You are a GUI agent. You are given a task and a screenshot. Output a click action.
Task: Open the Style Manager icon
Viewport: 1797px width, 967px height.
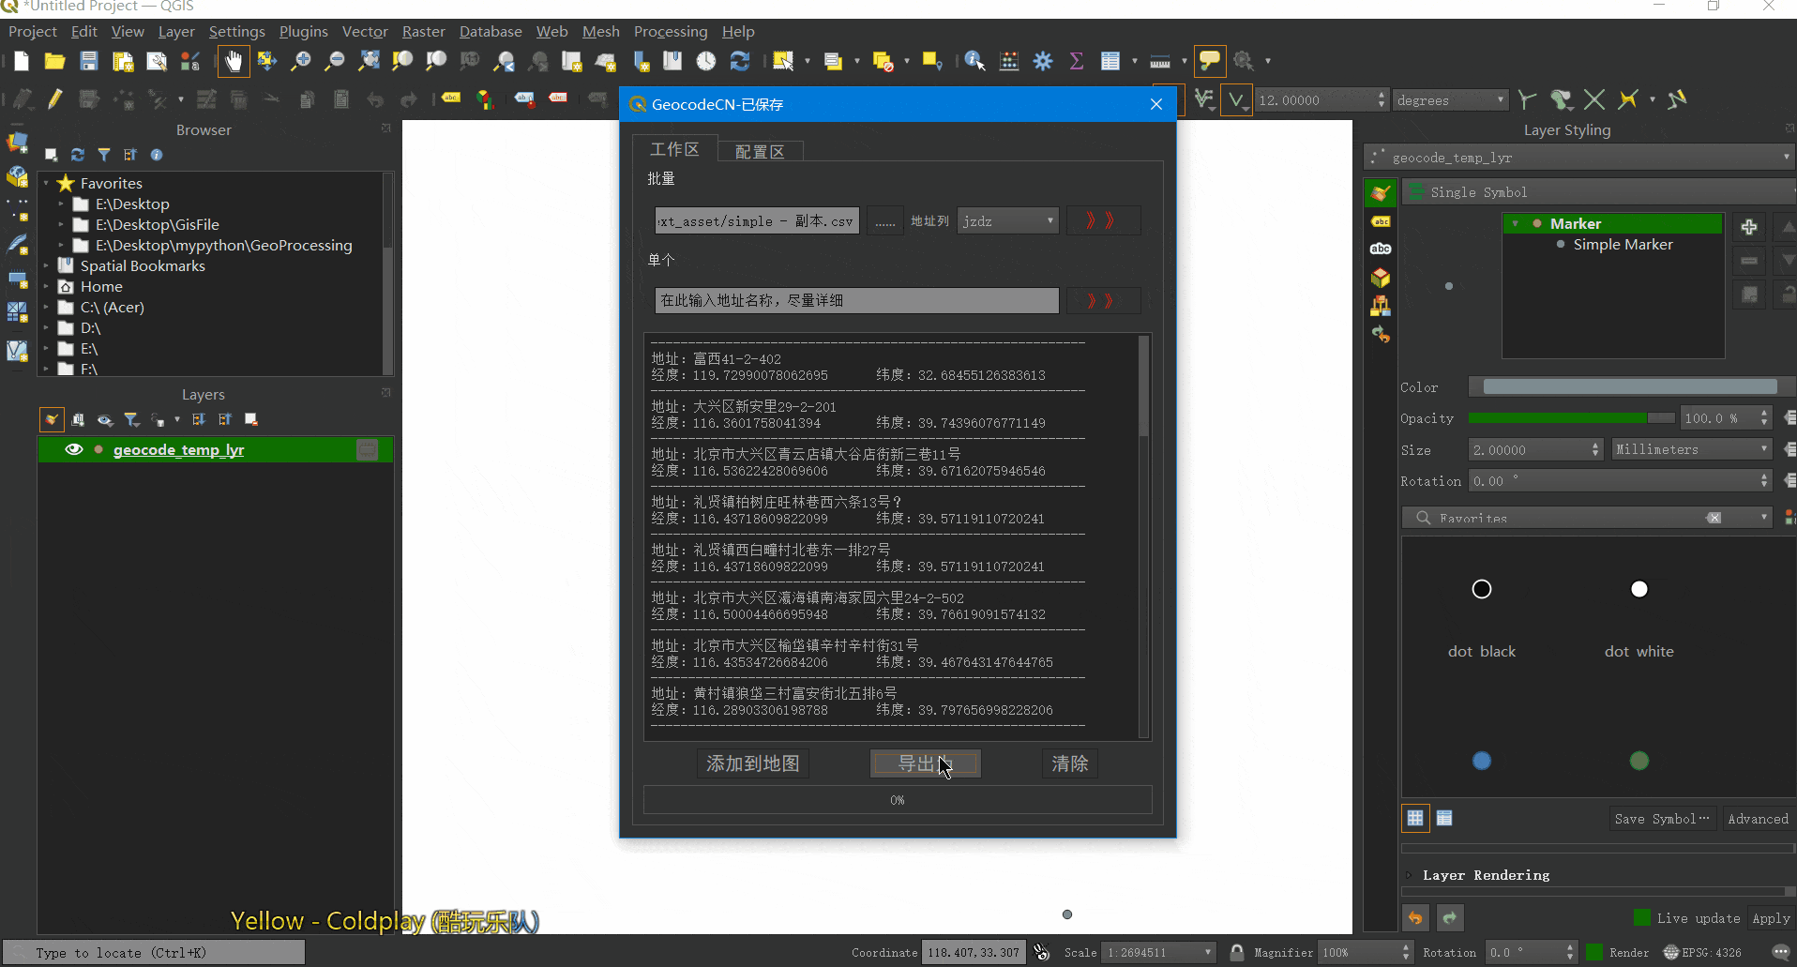[190, 62]
